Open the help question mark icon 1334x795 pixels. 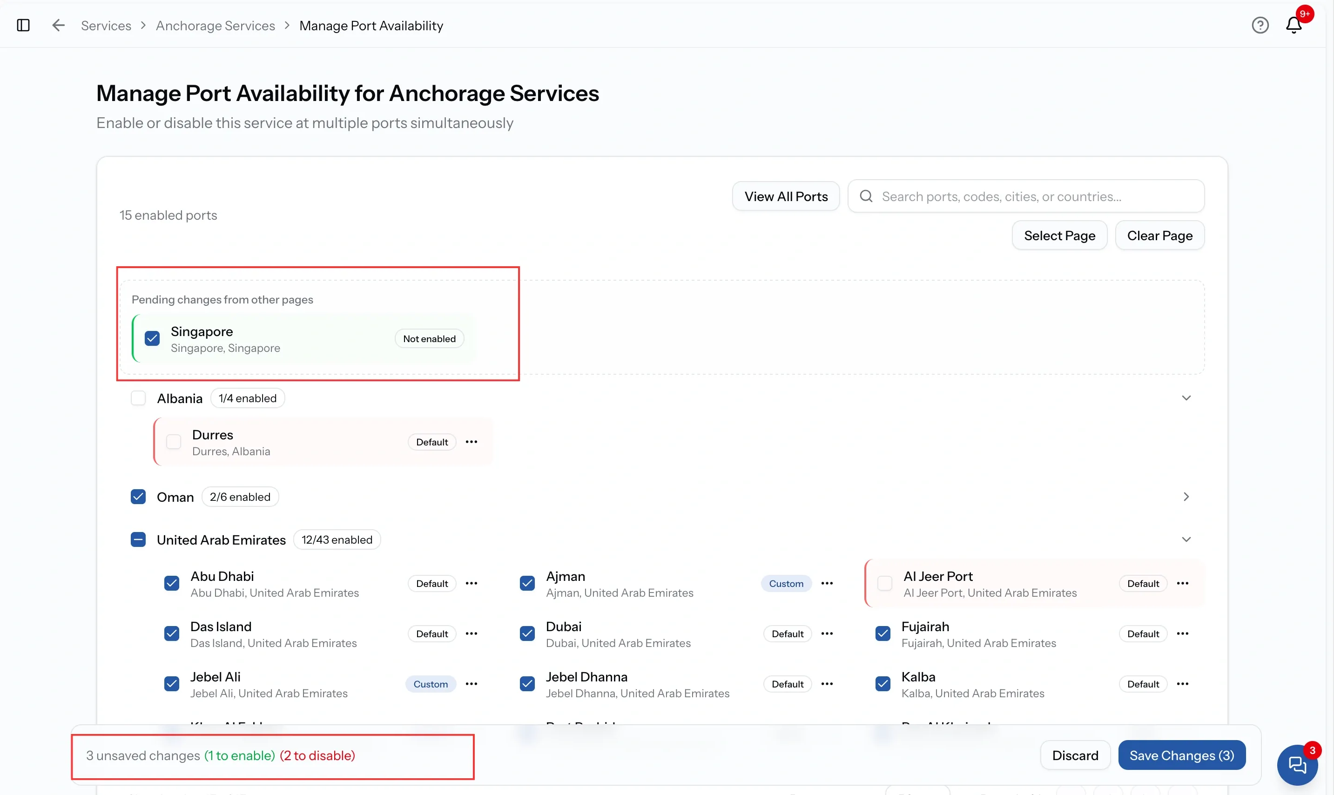[1260, 25]
